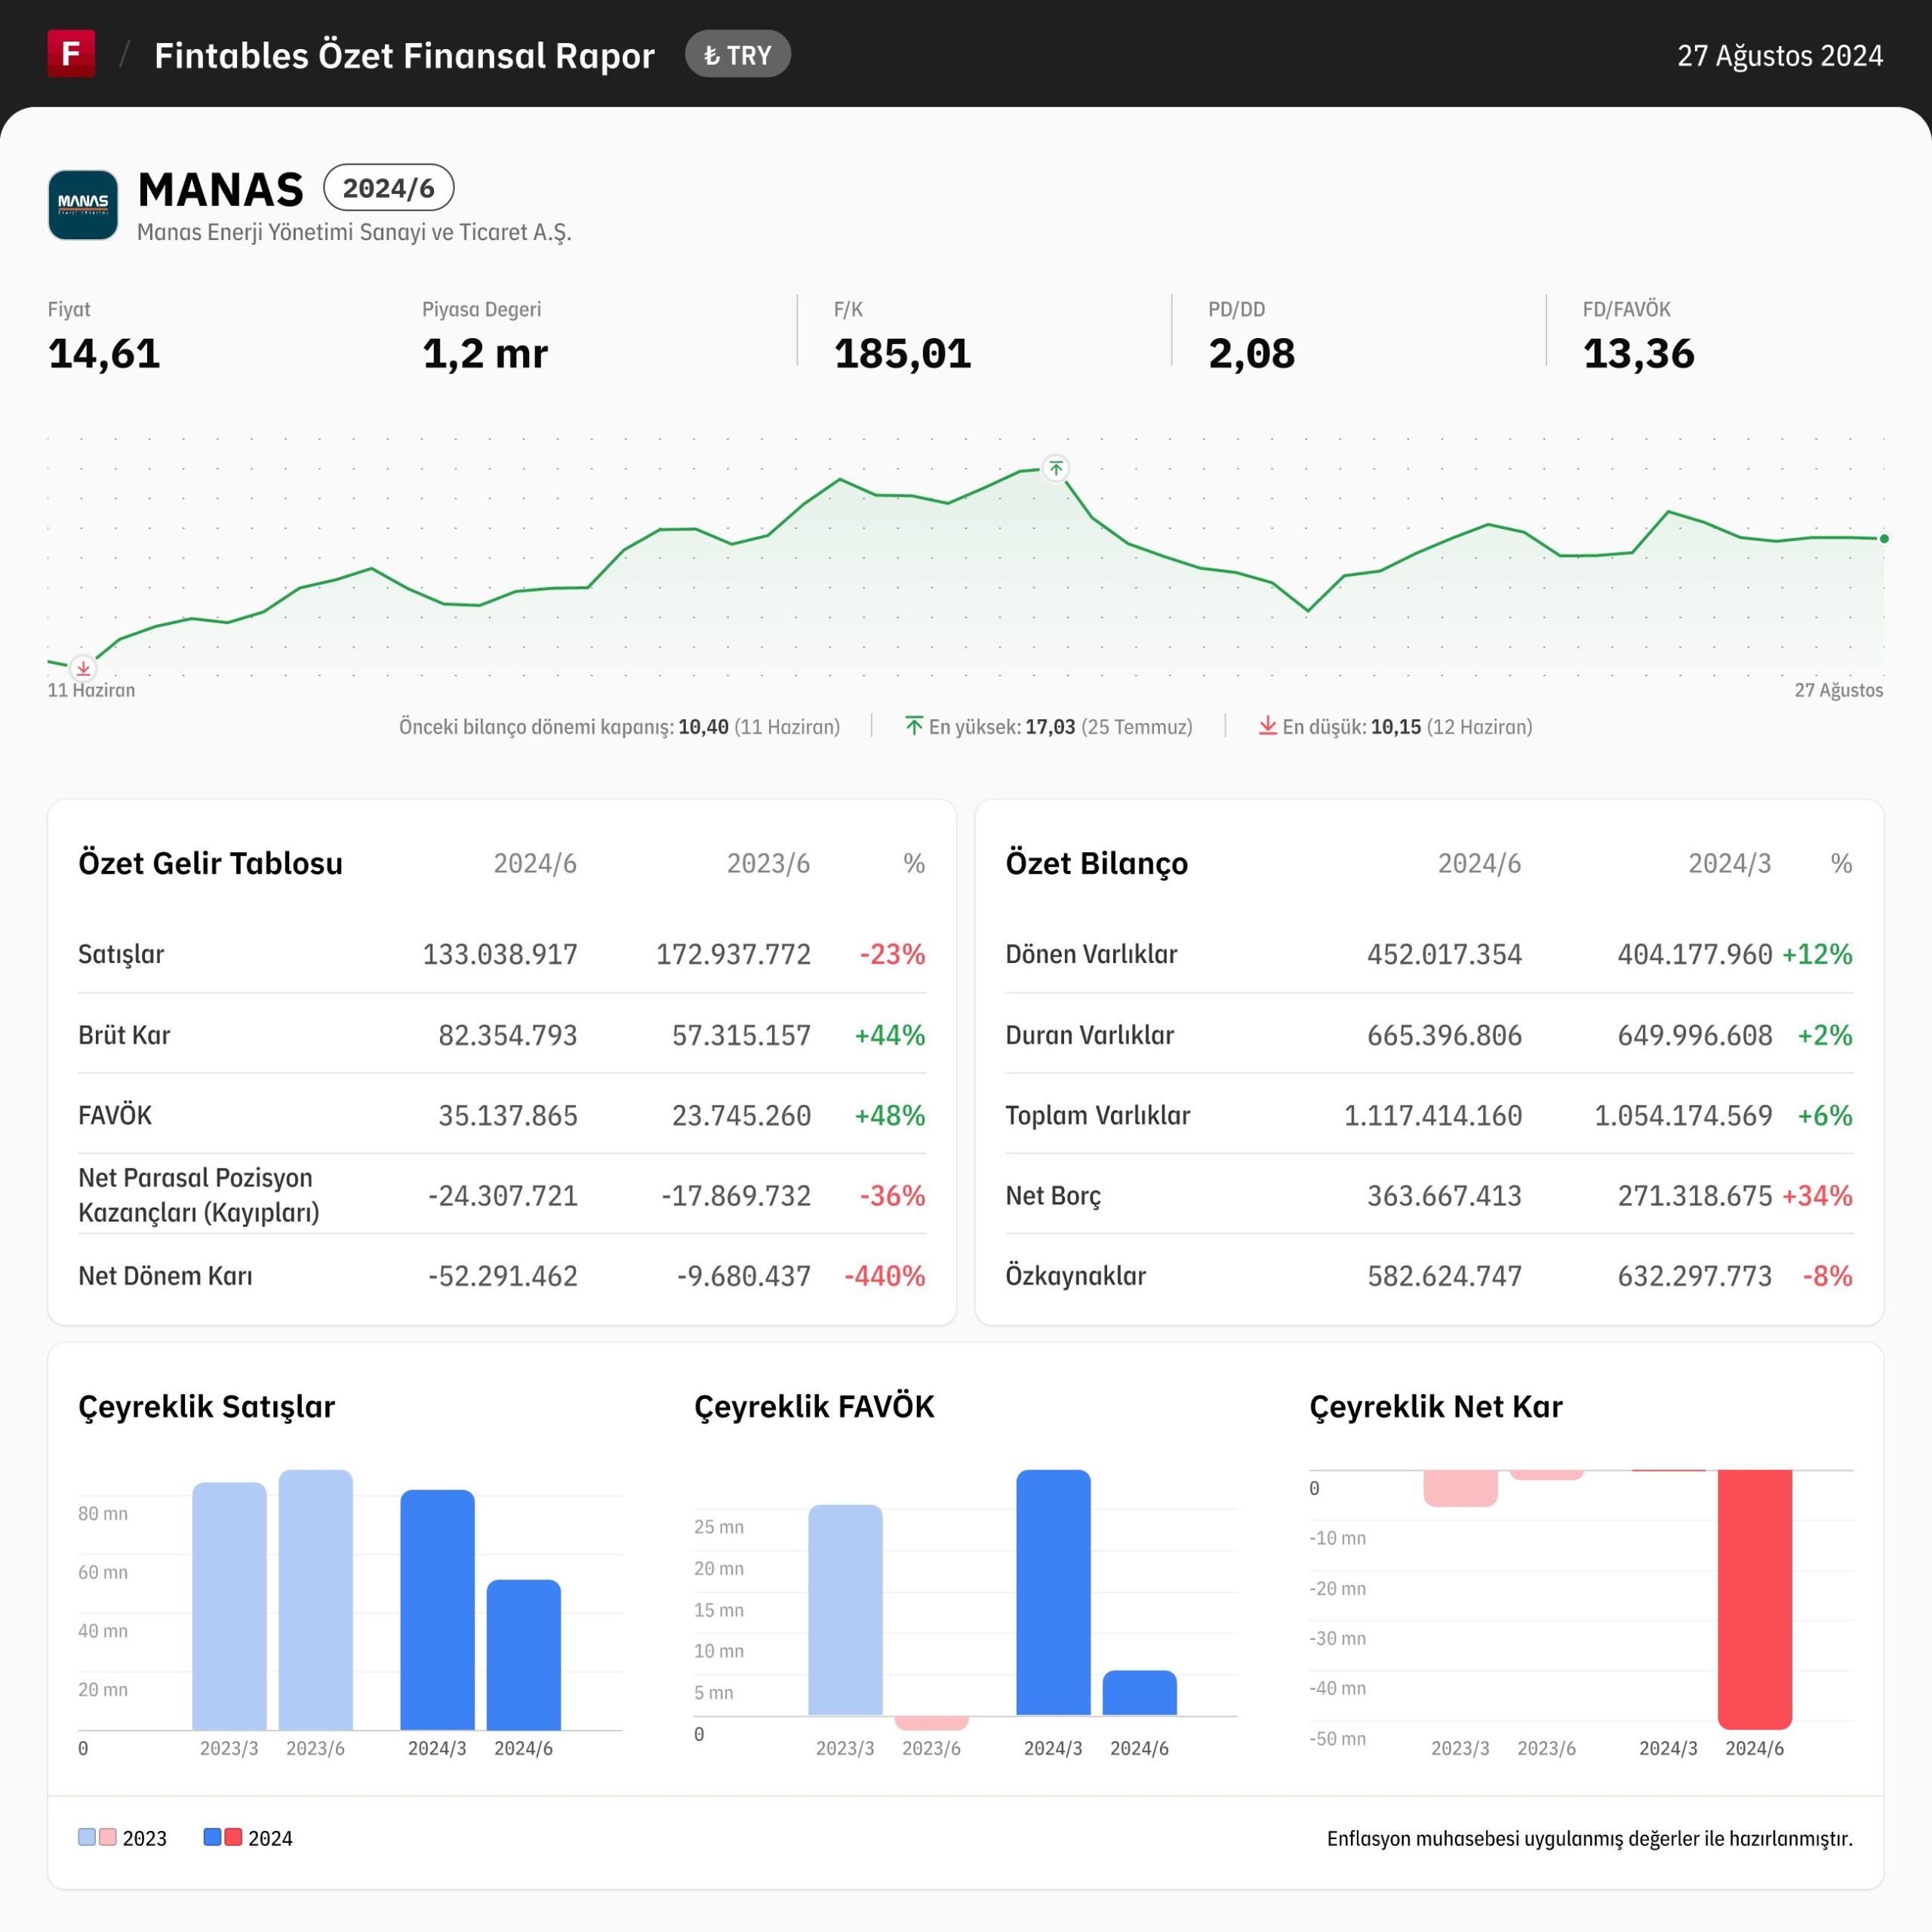Click the light blue 2023 legend swatch
This screenshot has height=1932, width=1932.
pyautogui.click(x=87, y=1837)
